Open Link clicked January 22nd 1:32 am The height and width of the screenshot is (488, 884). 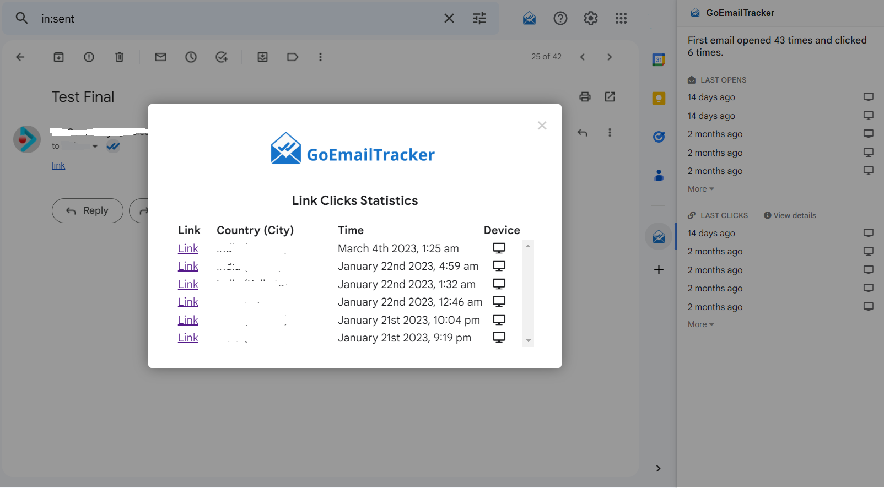pos(188,284)
